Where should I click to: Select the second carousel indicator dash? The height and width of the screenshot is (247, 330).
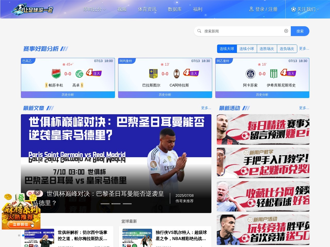click(116, 204)
